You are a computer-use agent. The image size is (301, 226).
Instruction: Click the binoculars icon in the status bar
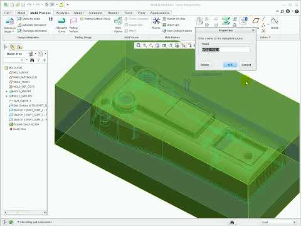(232, 222)
